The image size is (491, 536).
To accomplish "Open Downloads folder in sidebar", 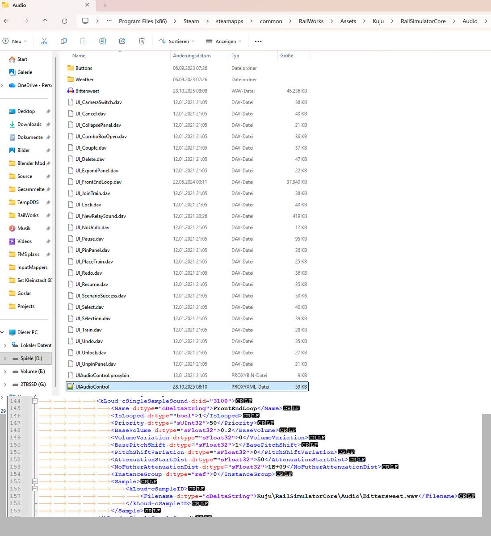I will click(29, 124).
